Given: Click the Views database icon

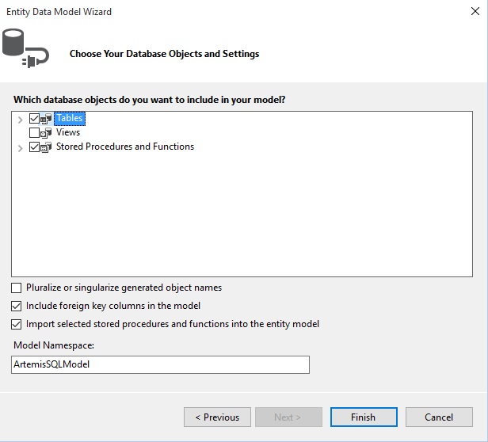Looking at the screenshot, I should pyautogui.click(x=46, y=133).
